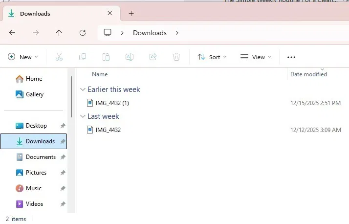This screenshot has height=224, width=349.
Task: Collapse the Earlier this week group
Action: (83, 90)
